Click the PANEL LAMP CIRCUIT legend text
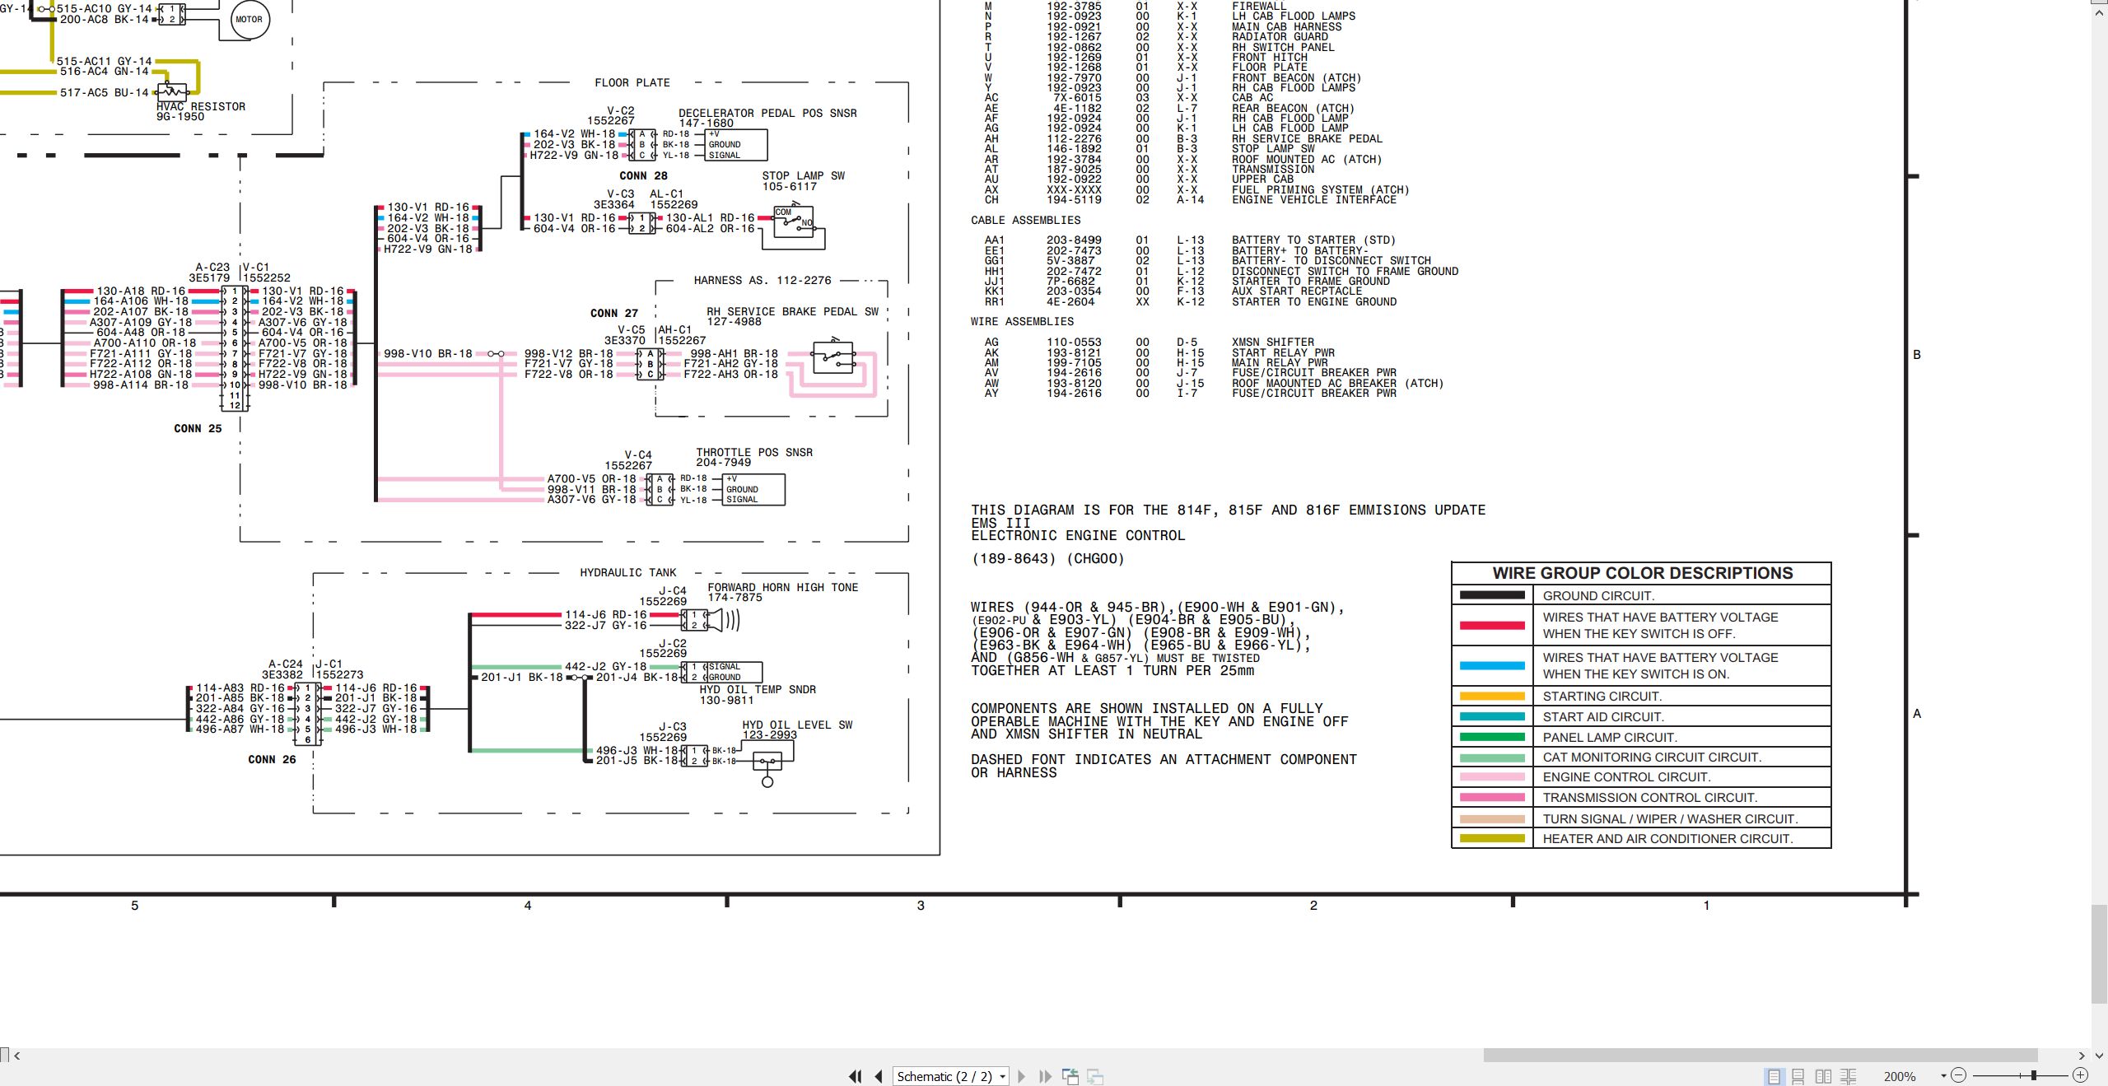Screen dimensions: 2108x1086 pyautogui.click(x=1609, y=737)
